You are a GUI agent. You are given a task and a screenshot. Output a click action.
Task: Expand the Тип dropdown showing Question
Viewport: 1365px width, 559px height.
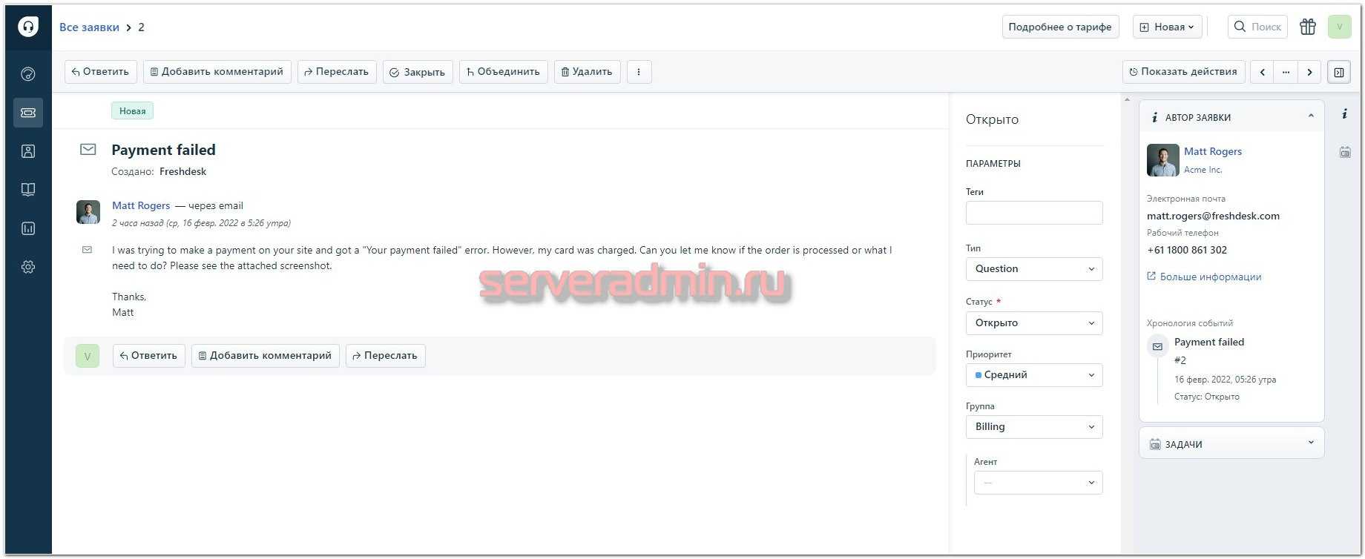click(x=1033, y=269)
